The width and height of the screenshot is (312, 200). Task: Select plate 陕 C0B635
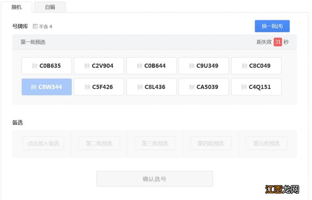click(x=47, y=66)
